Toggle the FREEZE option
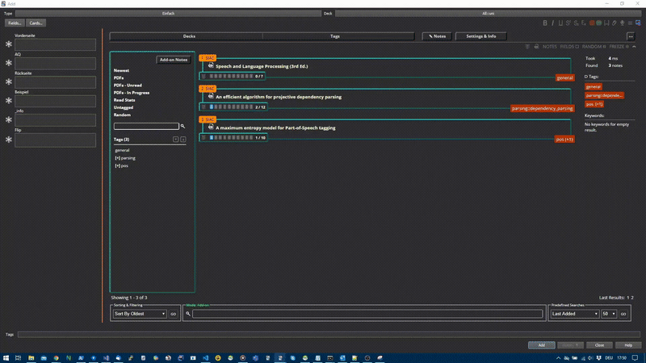Image resolution: width=646 pixels, height=363 pixels. coord(619,47)
